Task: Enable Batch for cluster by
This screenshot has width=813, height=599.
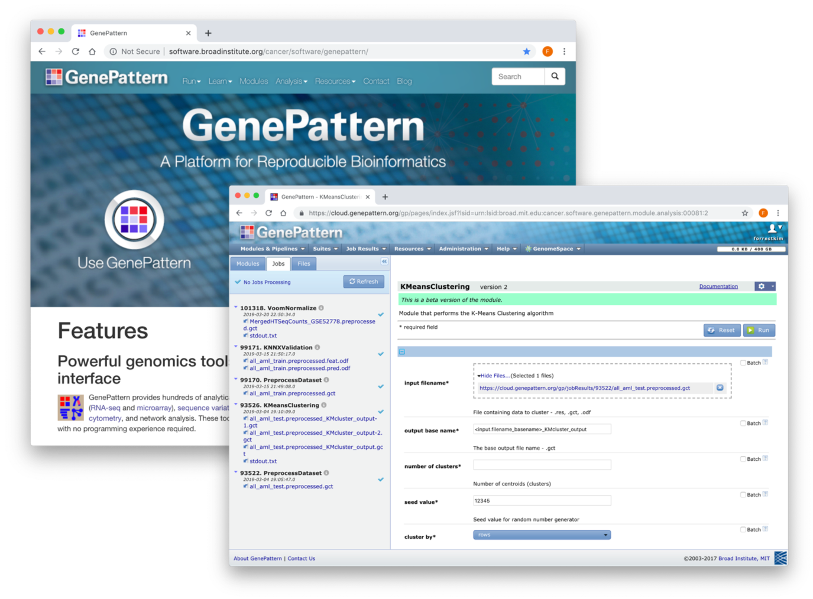Action: click(743, 529)
